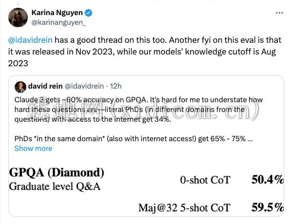Click the Karina Nguyen display name
292x224 pixels.
[57, 13]
